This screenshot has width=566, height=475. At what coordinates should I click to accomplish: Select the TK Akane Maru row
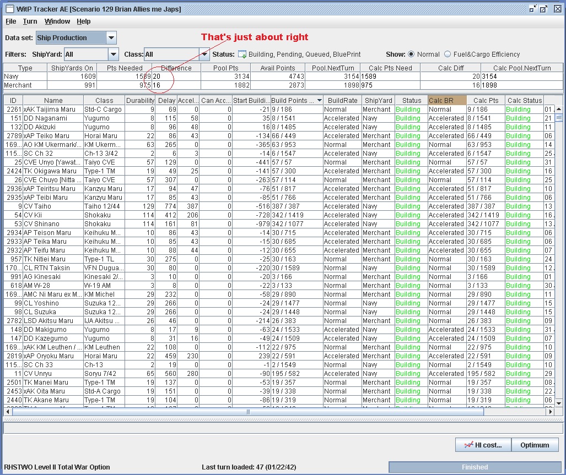point(279,400)
